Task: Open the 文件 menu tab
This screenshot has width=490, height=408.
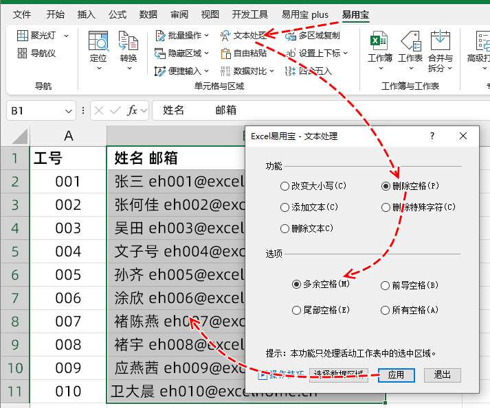Action: click(22, 14)
